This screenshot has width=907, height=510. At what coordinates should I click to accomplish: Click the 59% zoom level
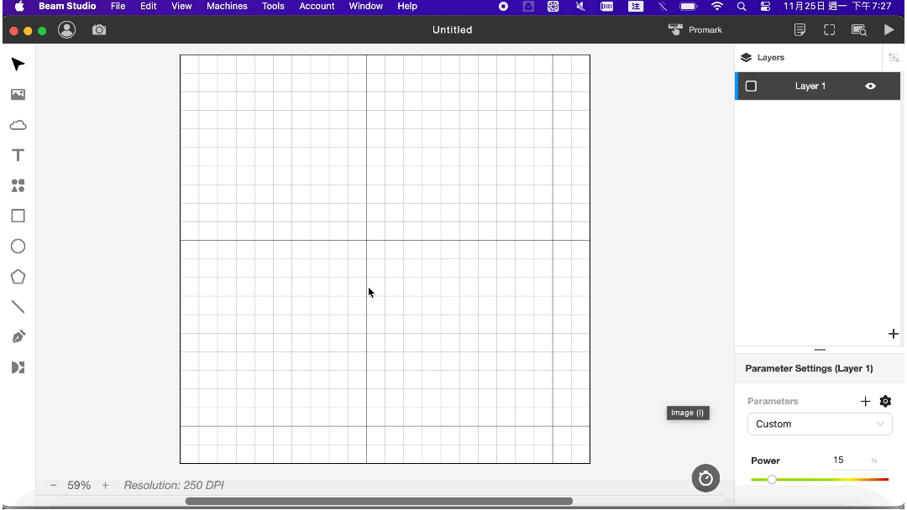point(79,485)
